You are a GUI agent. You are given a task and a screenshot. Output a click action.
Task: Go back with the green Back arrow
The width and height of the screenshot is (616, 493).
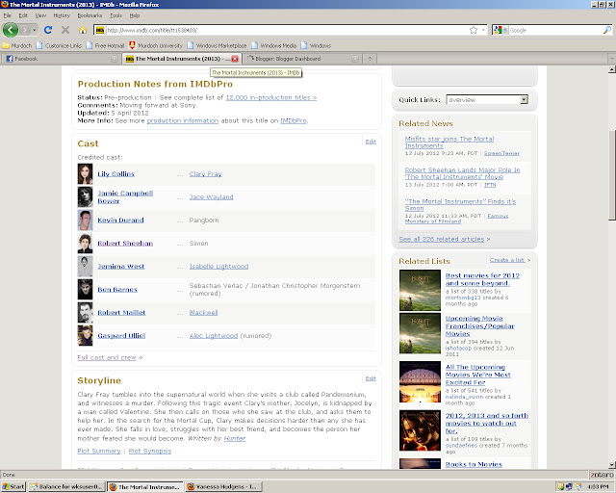(11, 30)
